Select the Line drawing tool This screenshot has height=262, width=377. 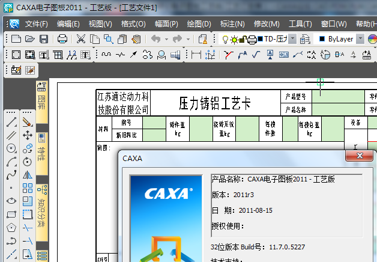(x=11, y=122)
